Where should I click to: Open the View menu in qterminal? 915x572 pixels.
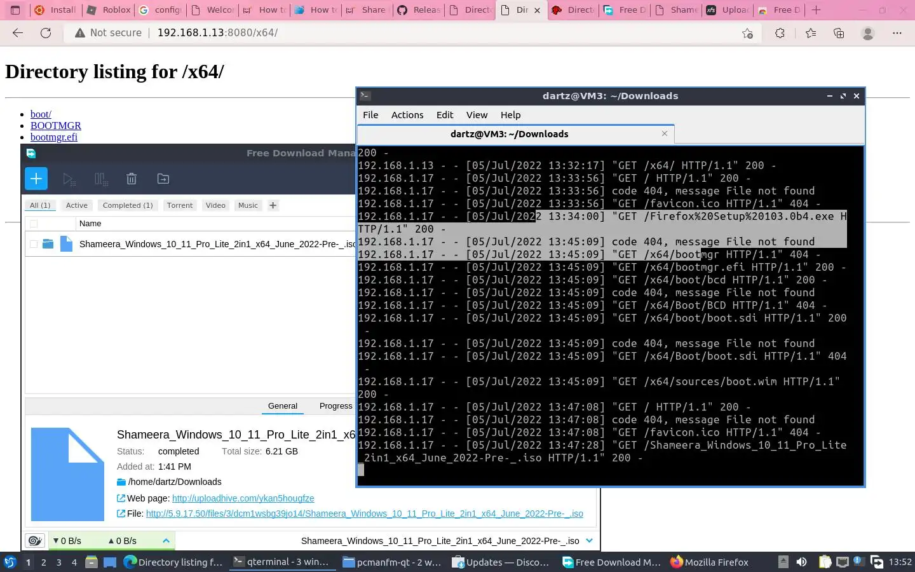[477, 115]
